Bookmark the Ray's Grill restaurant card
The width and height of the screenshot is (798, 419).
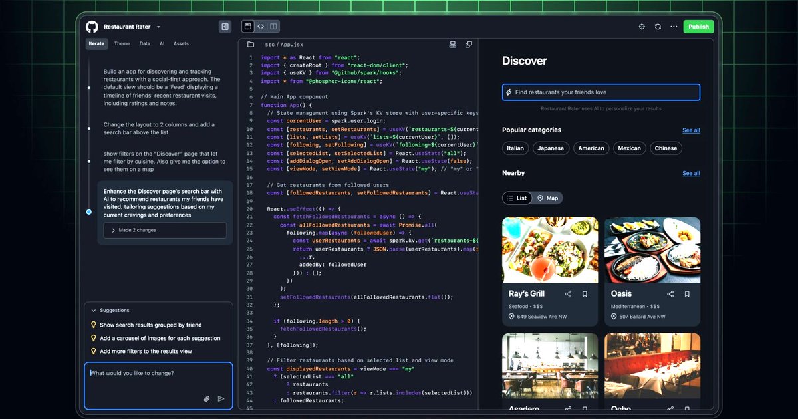(x=585, y=293)
